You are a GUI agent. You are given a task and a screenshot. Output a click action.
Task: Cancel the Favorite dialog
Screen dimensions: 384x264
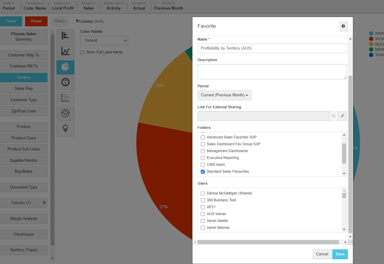(x=322, y=254)
